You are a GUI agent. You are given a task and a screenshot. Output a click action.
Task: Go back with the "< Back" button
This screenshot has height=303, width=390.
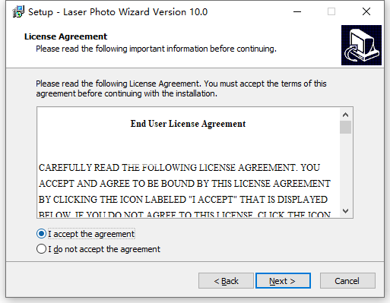[x=226, y=281]
